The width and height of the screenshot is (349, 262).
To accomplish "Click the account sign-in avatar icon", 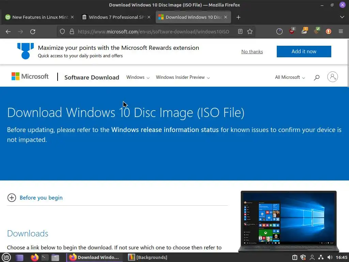I will click(333, 77).
